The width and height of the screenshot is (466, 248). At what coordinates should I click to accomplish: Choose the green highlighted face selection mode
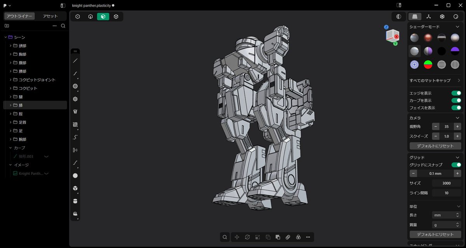pos(103,17)
